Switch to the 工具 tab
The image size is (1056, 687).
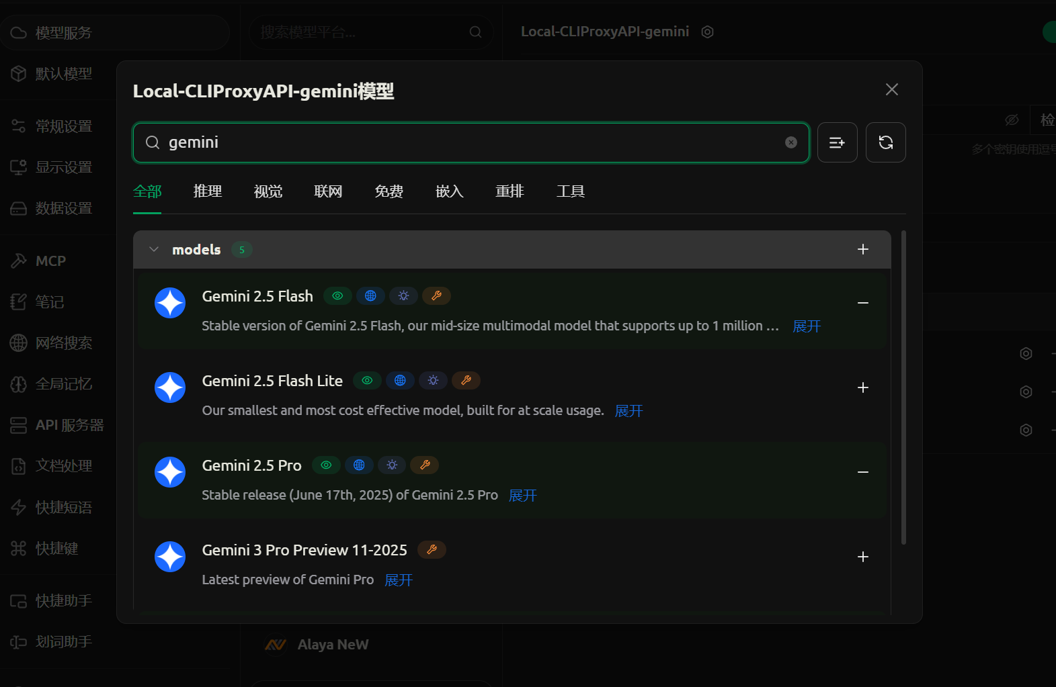tap(571, 191)
